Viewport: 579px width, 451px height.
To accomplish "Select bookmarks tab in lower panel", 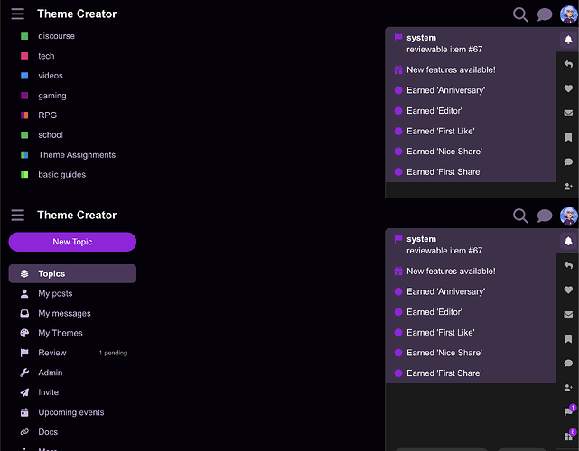I will click(569, 339).
